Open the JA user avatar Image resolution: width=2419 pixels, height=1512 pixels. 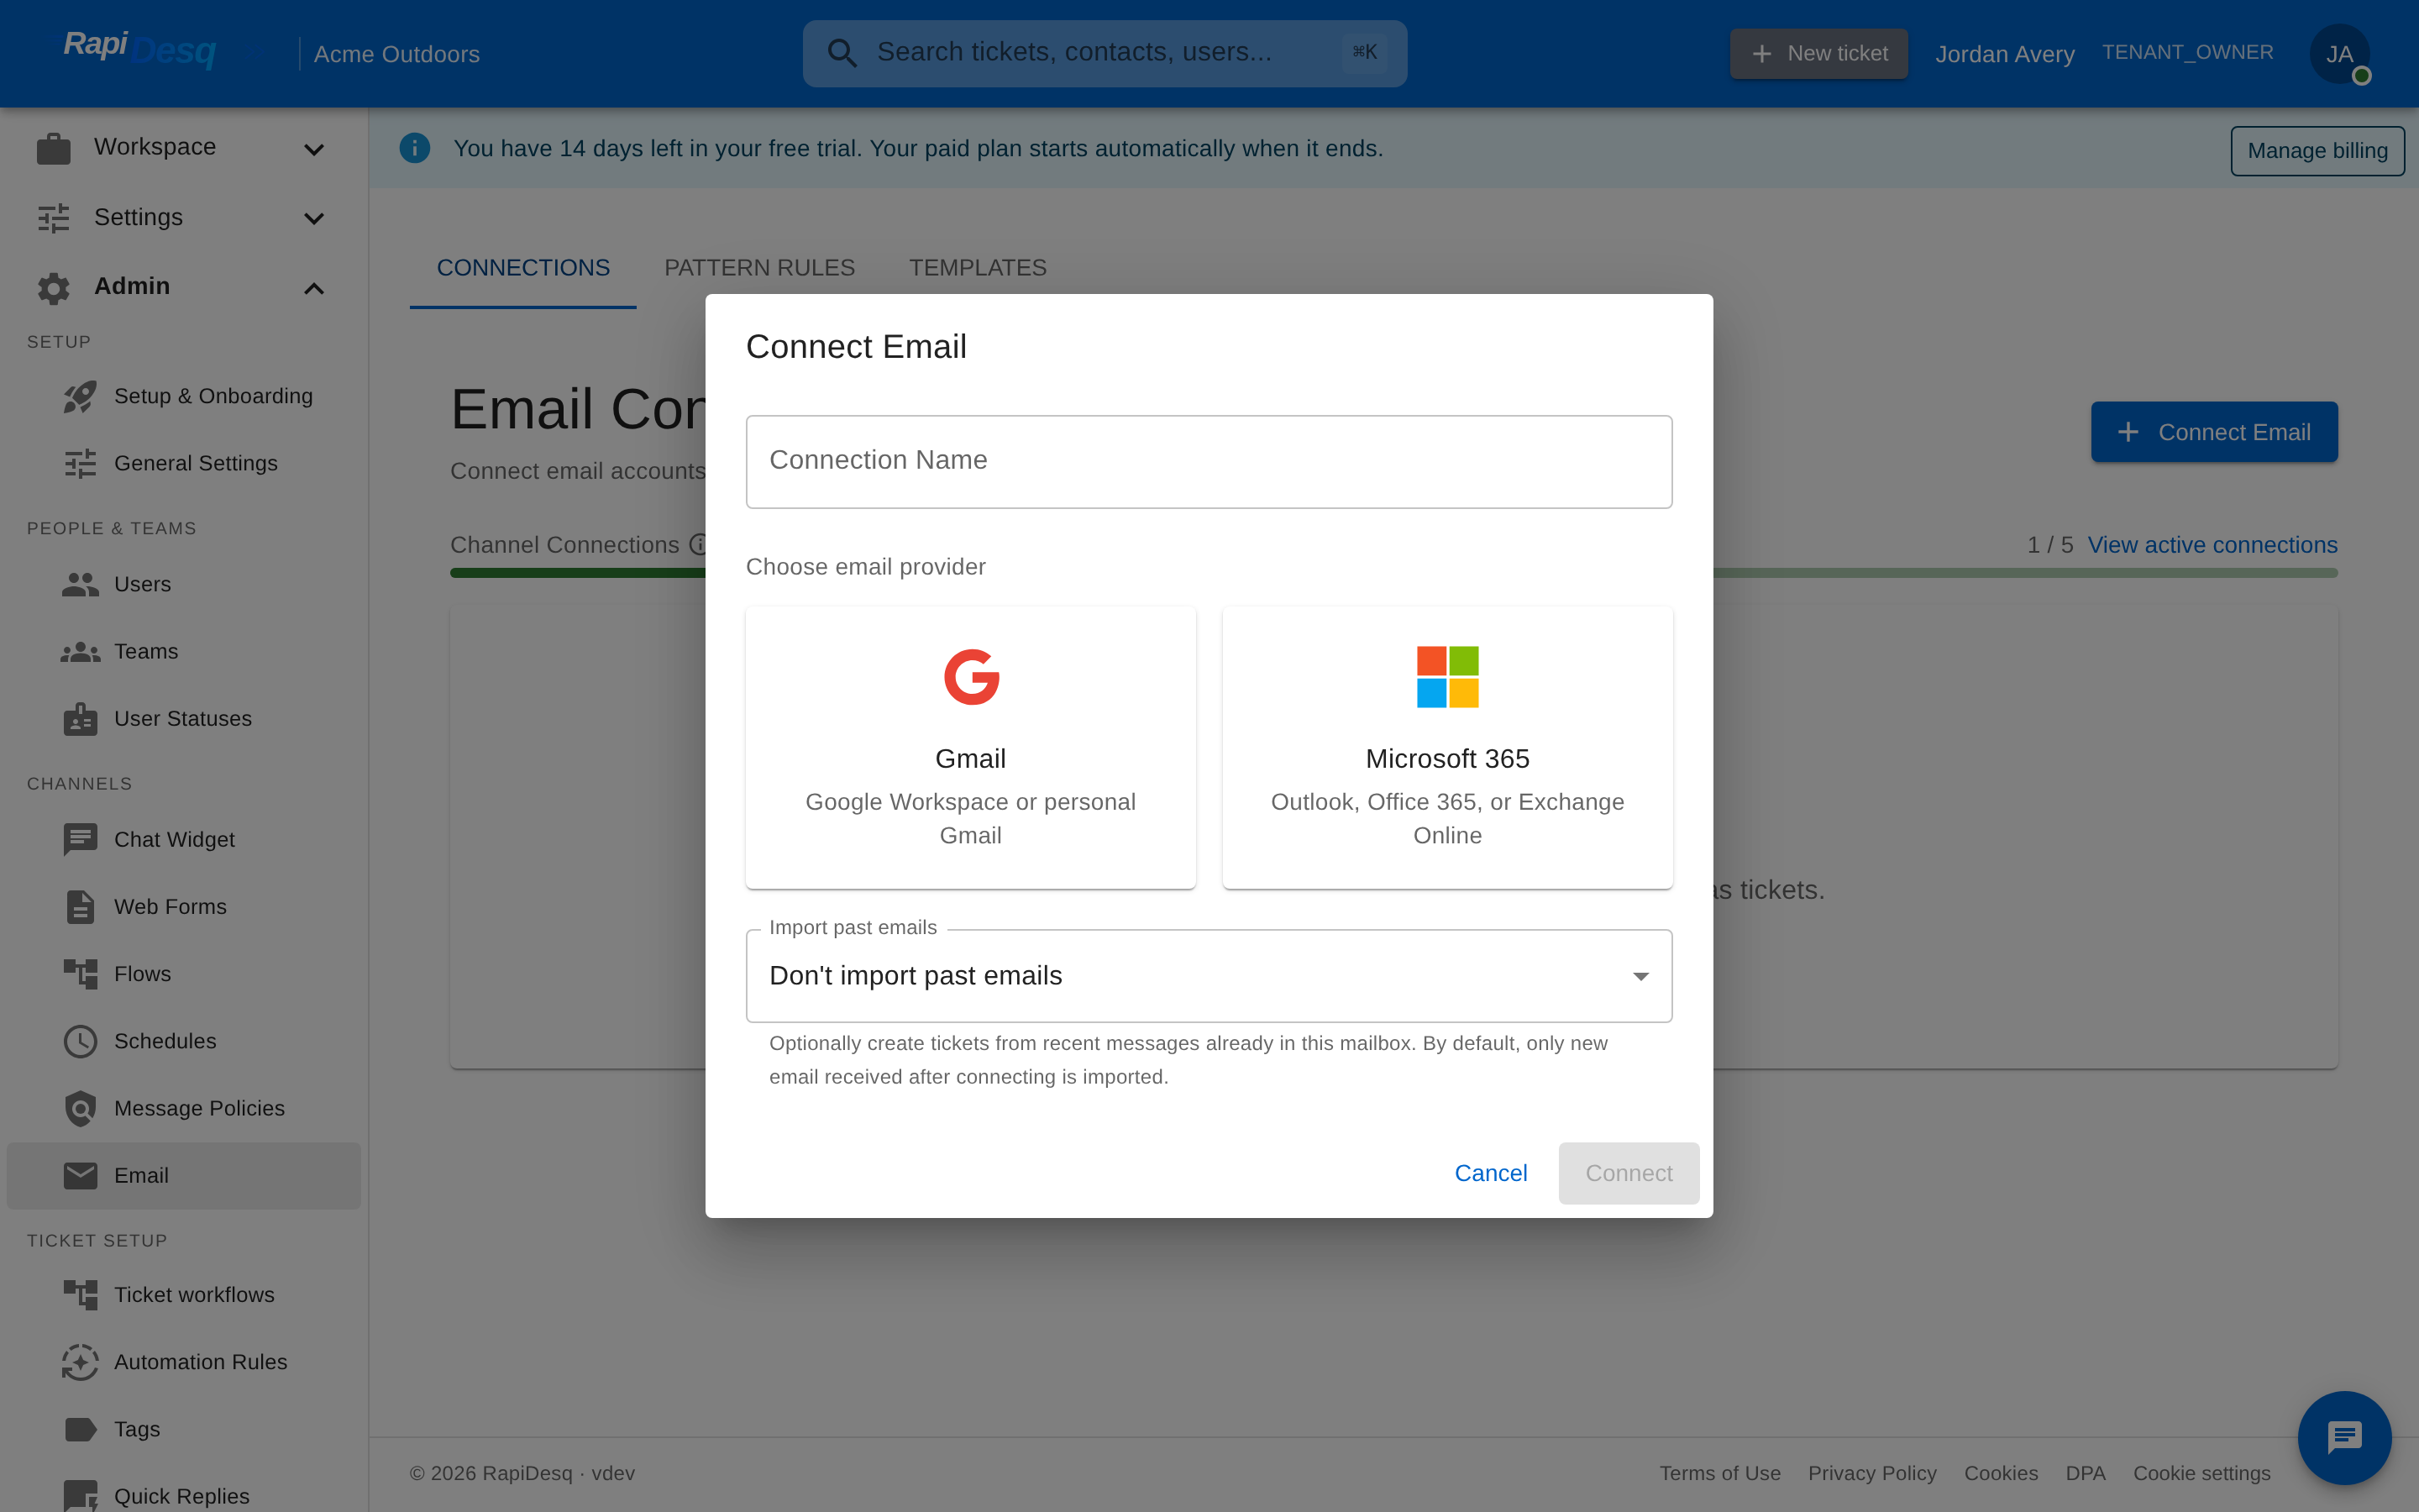(x=2339, y=54)
